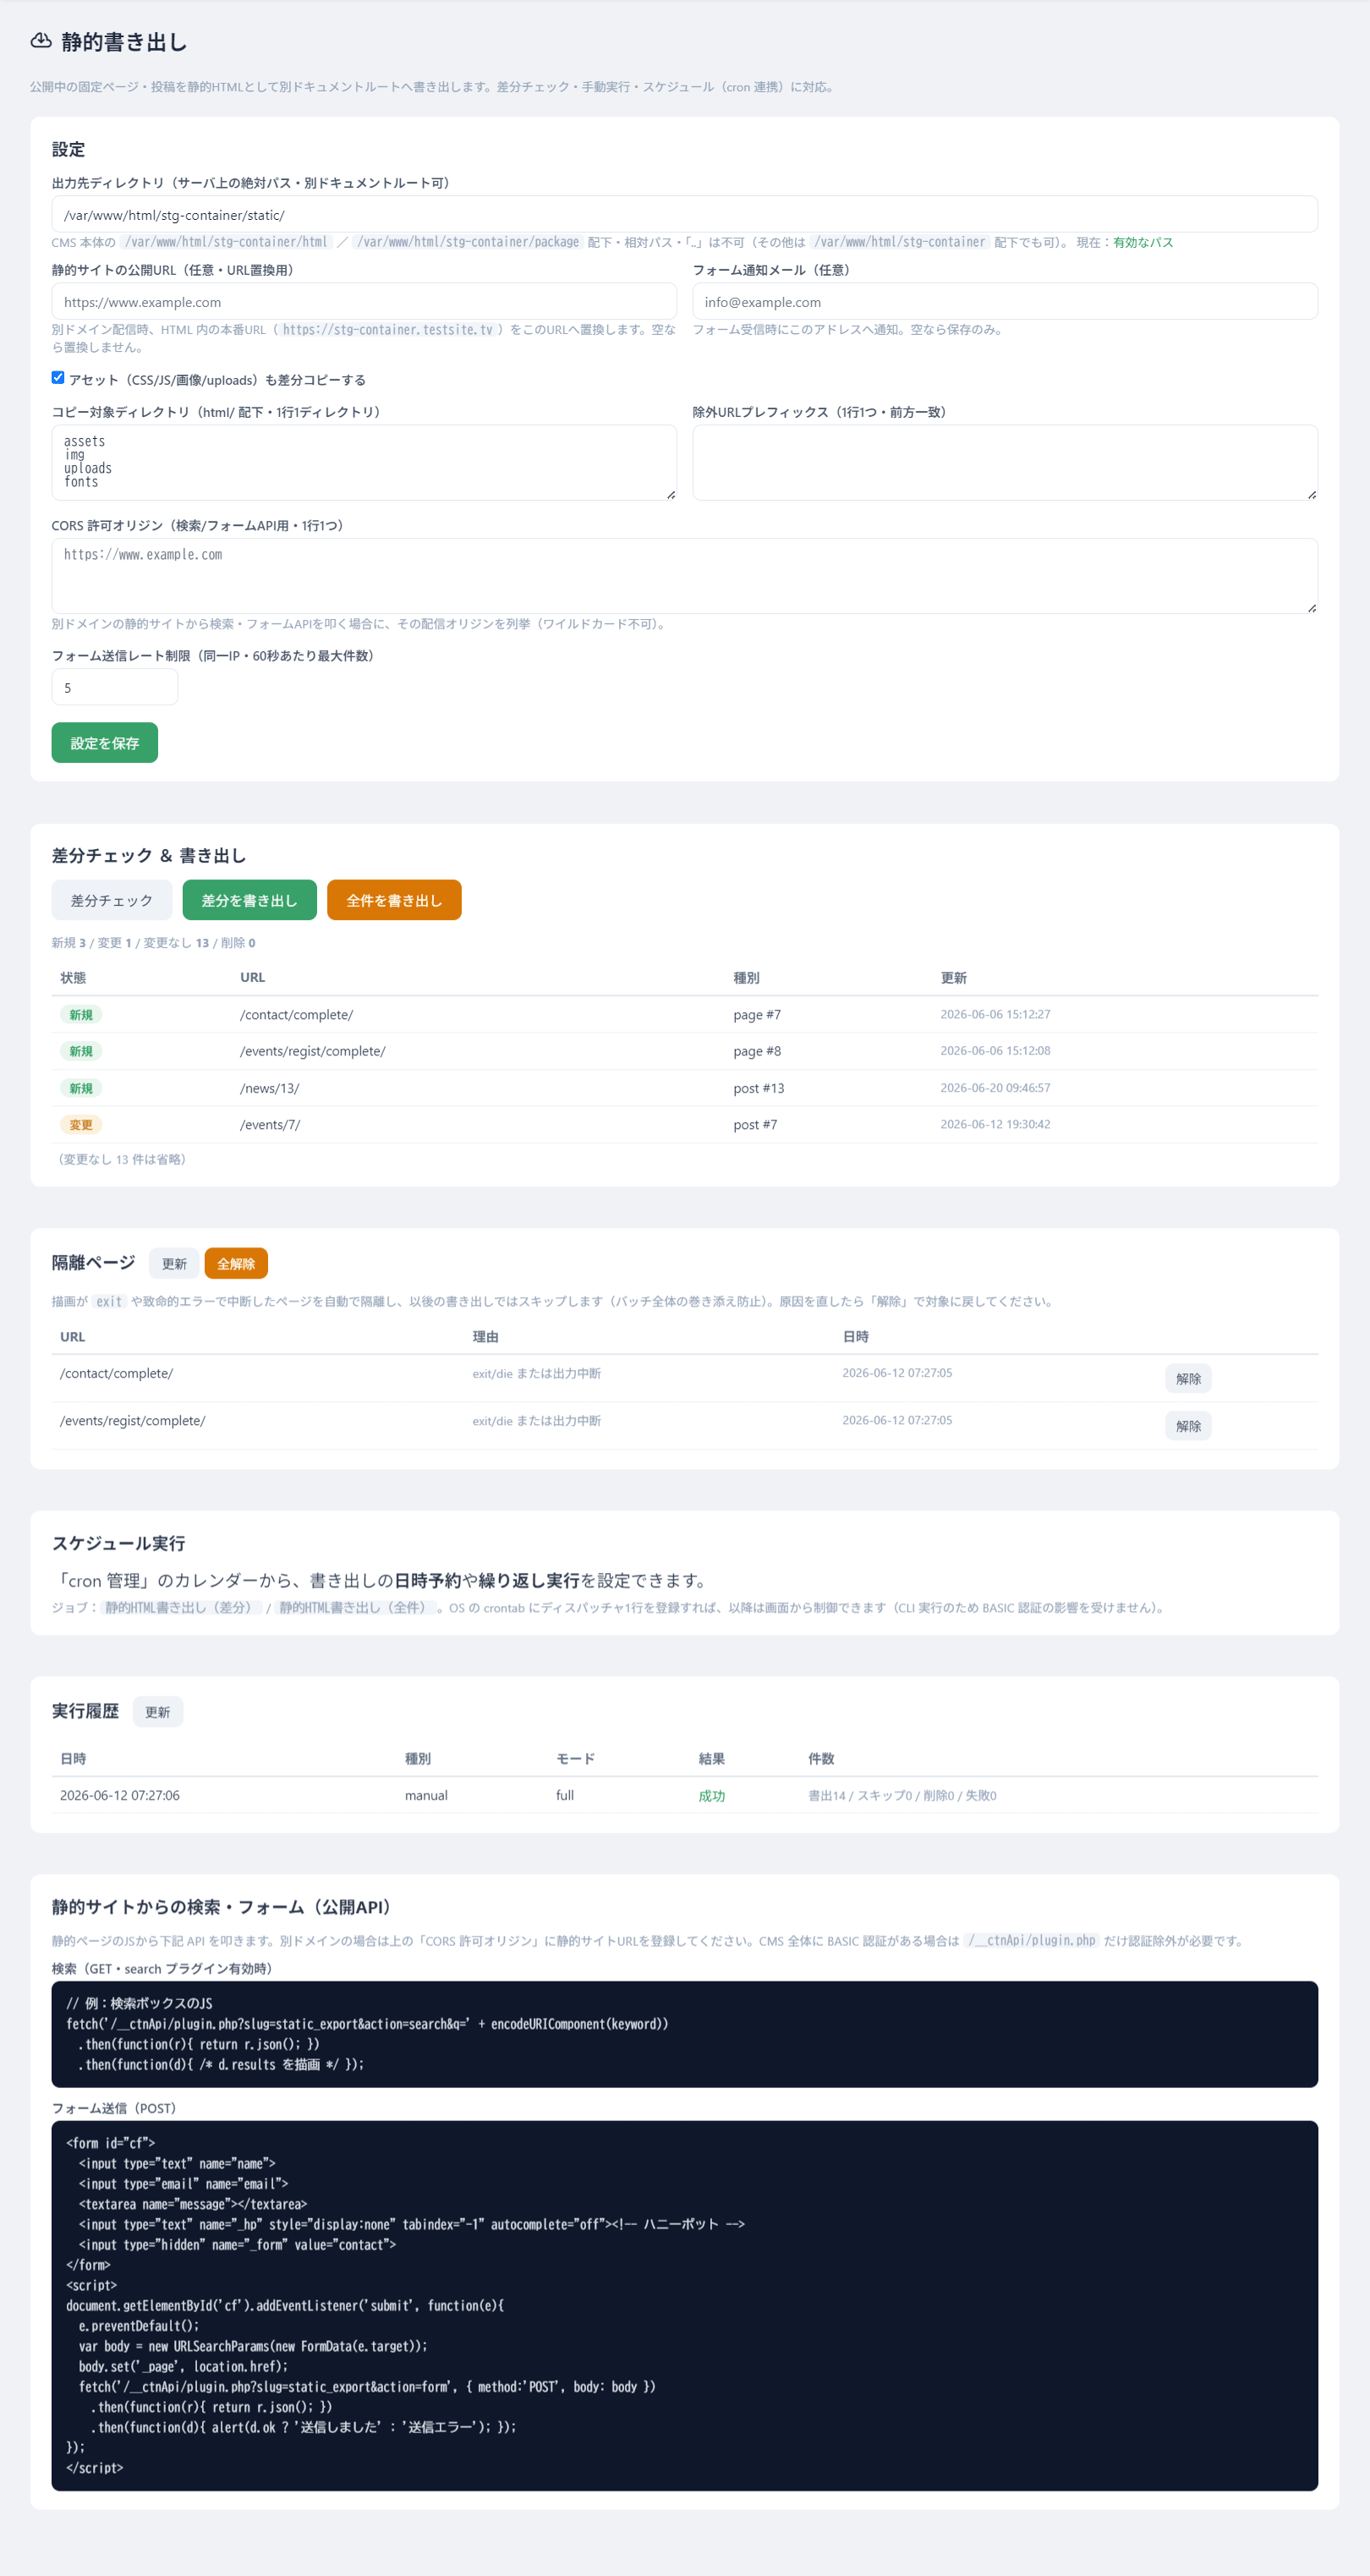
Task: Click the 2026-06-12 07:27:06 history date
Action: tap(120, 1796)
